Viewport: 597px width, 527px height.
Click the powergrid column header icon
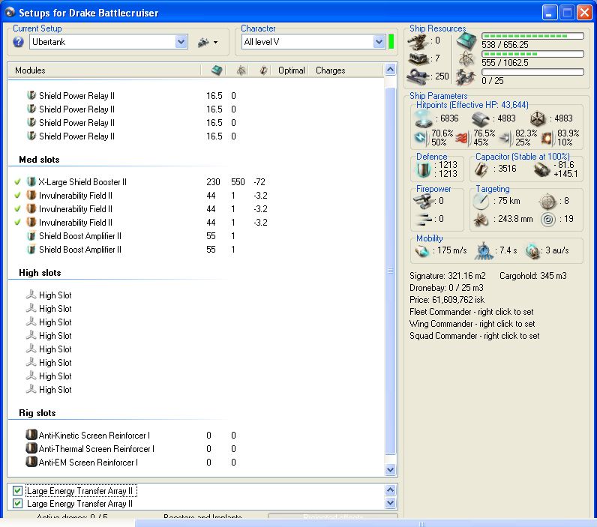(x=241, y=70)
